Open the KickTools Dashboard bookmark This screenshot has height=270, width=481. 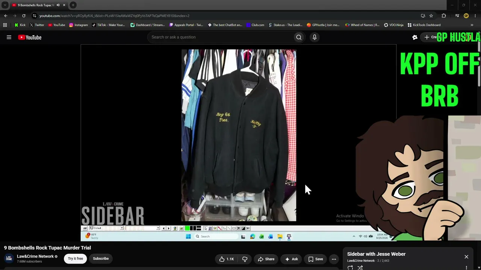pyautogui.click(x=424, y=25)
